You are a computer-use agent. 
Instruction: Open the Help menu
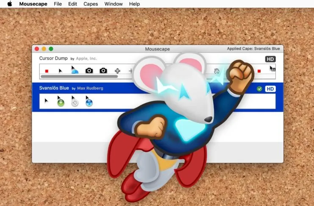pyautogui.click(x=134, y=4)
